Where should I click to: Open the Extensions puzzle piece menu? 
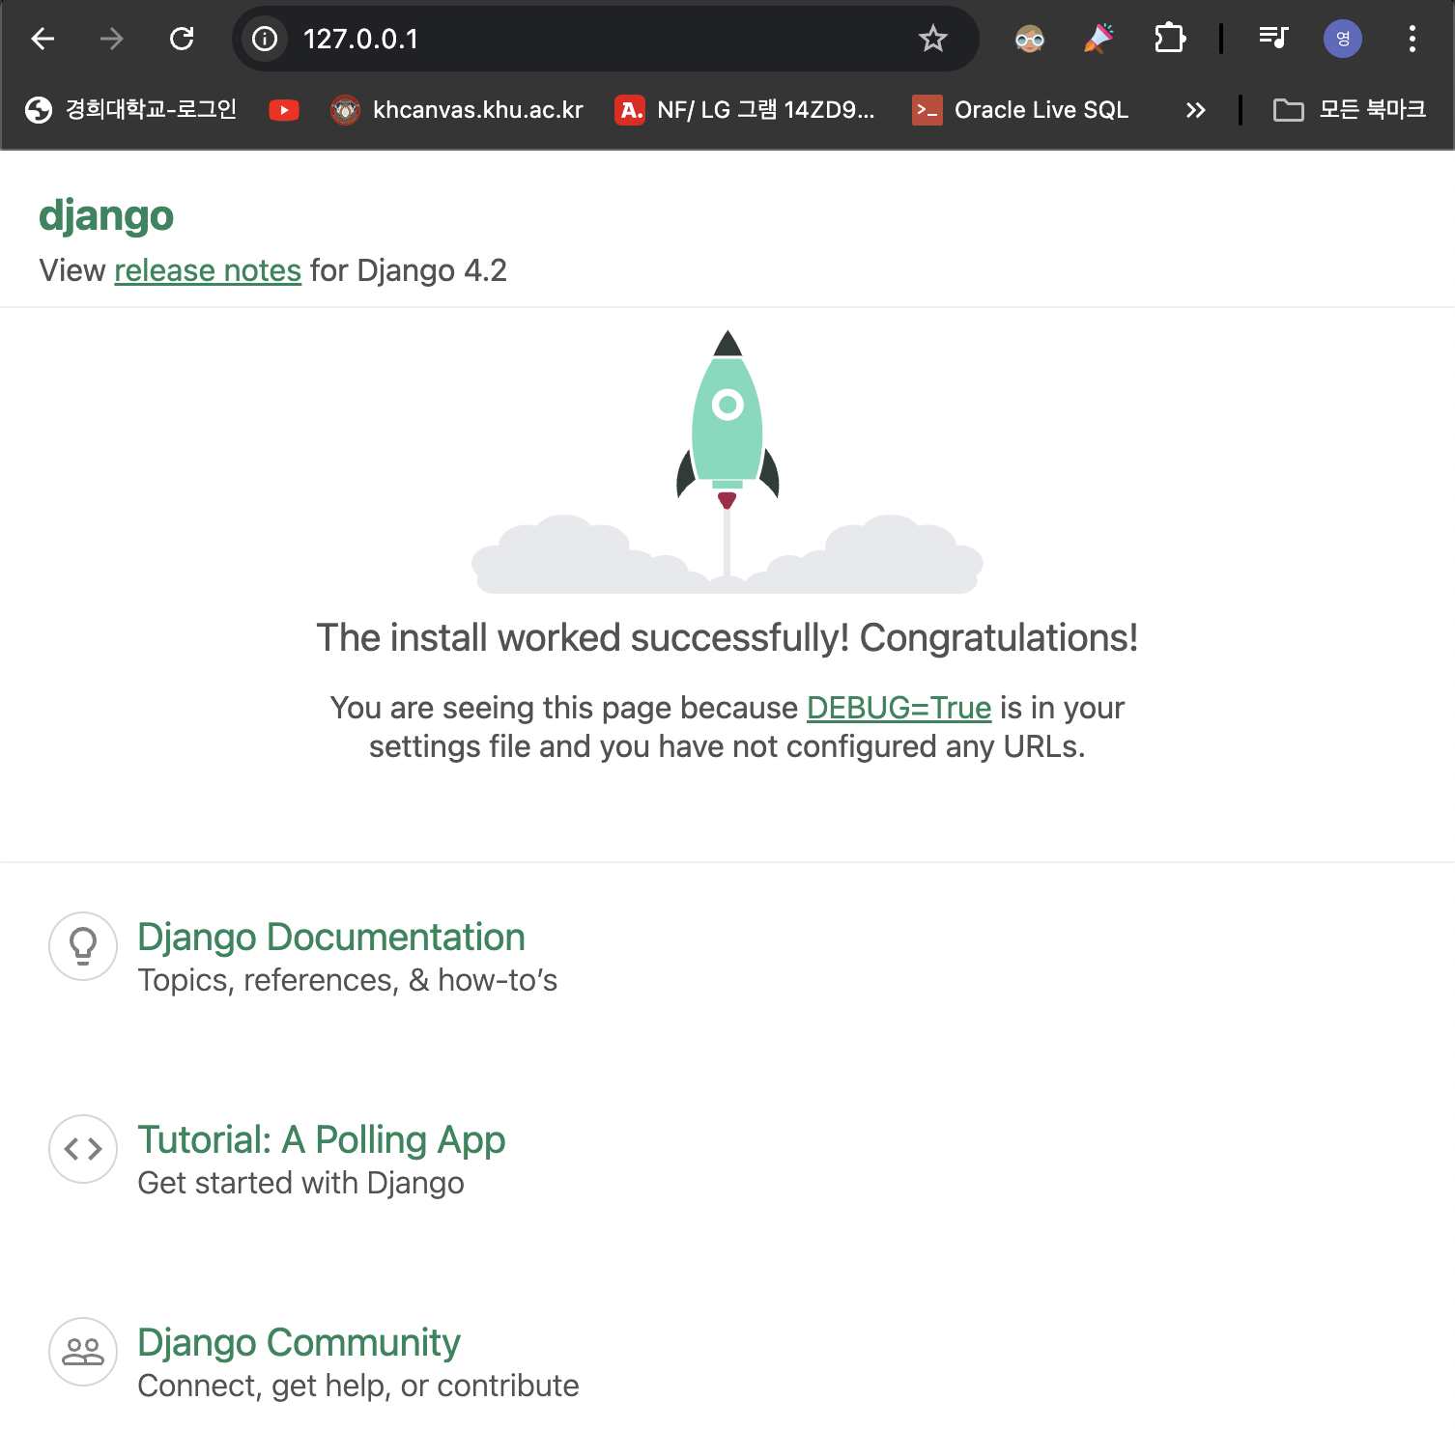point(1169,39)
